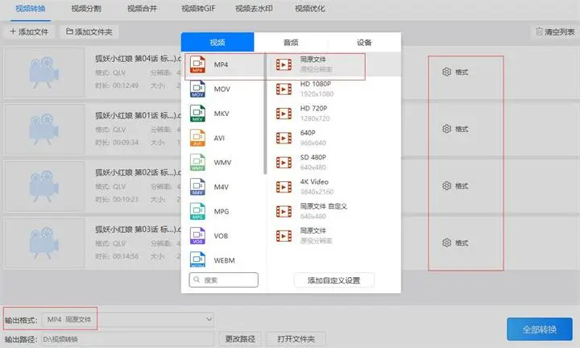Select the AVI format icon
580x348 pixels.
click(197, 138)
